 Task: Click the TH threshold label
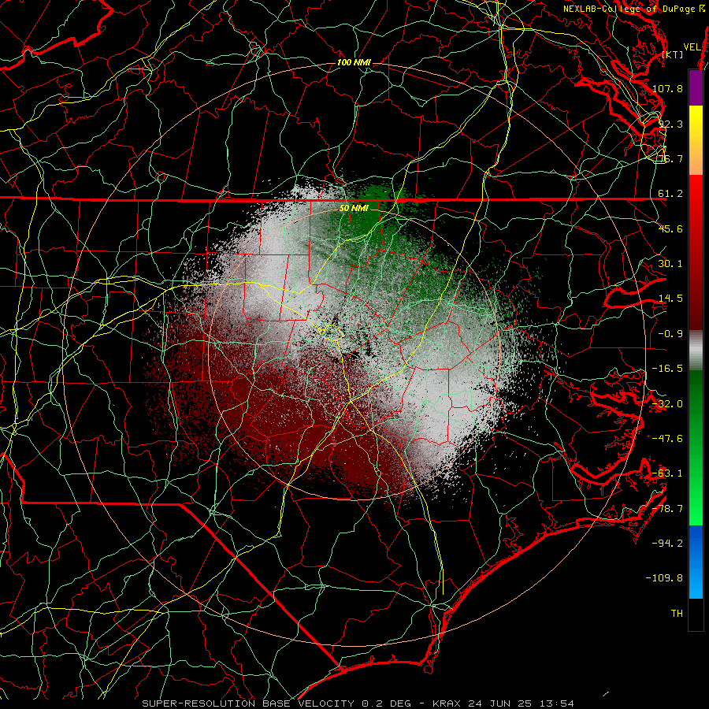(x=677, y=614)
